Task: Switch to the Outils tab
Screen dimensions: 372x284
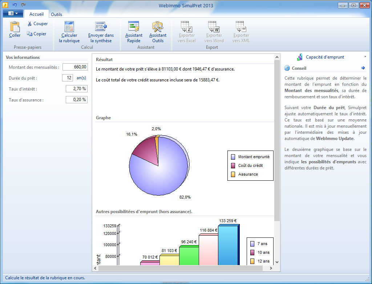Action: (56, 15)
